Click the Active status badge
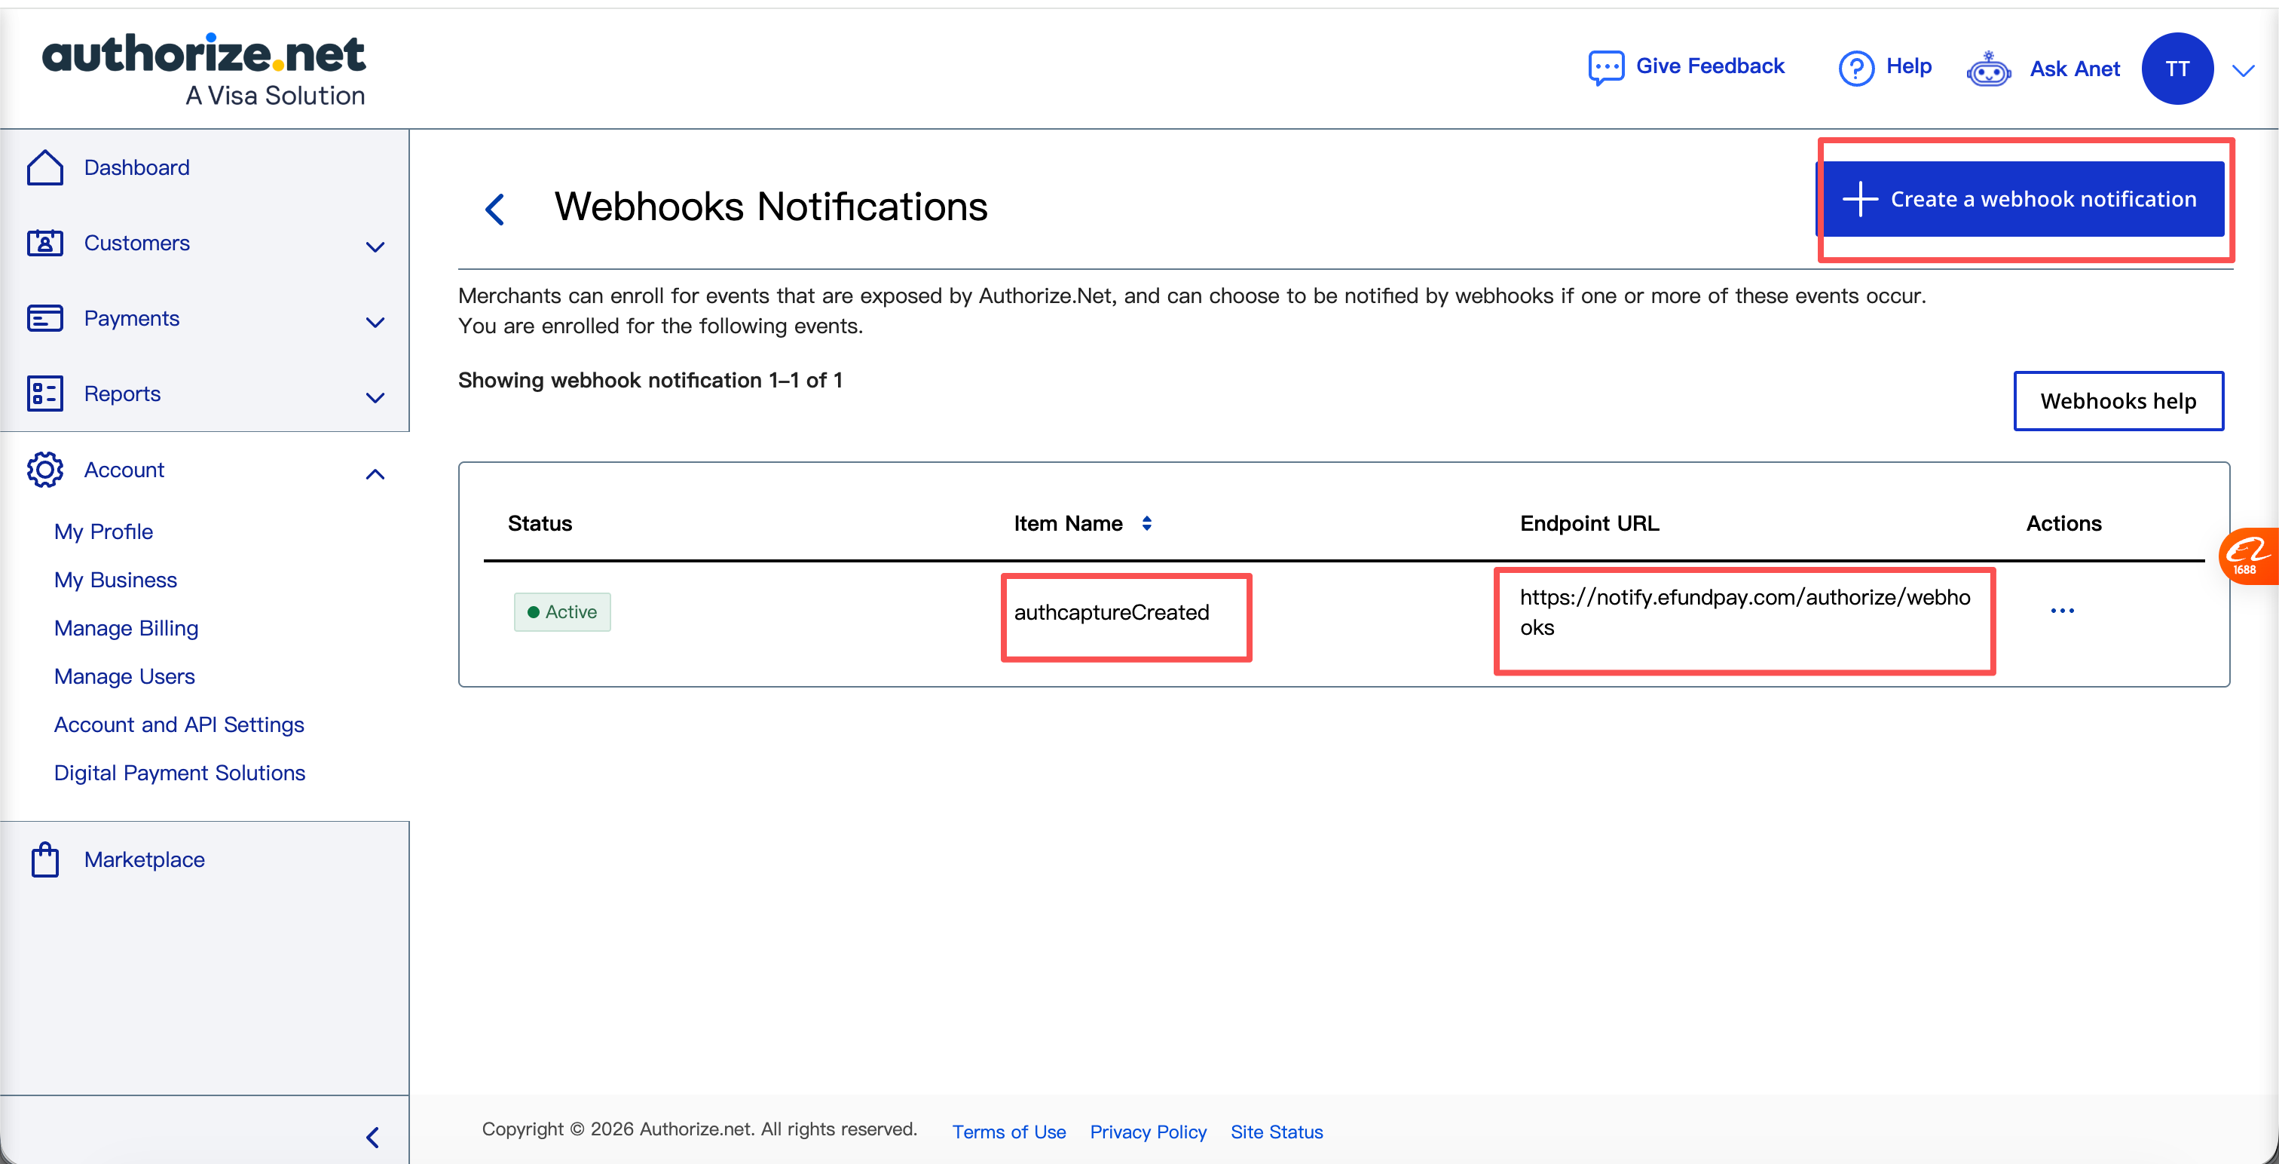 tap(561, 611)
